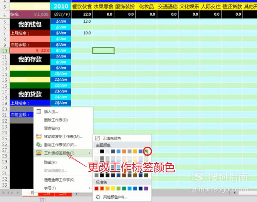Select row header 25

pos(4,138)
